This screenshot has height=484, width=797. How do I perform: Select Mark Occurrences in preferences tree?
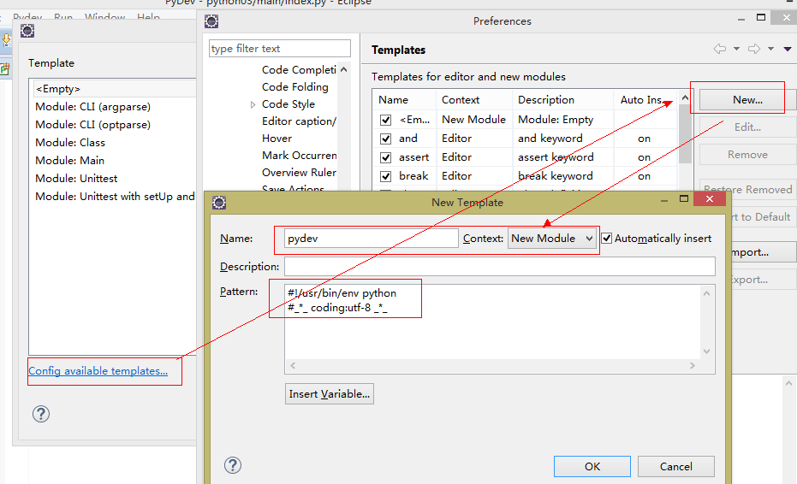(299, 156)
